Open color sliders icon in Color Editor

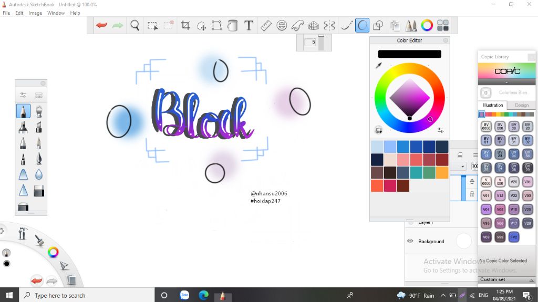pyautogui.click(x=441, y=130)
